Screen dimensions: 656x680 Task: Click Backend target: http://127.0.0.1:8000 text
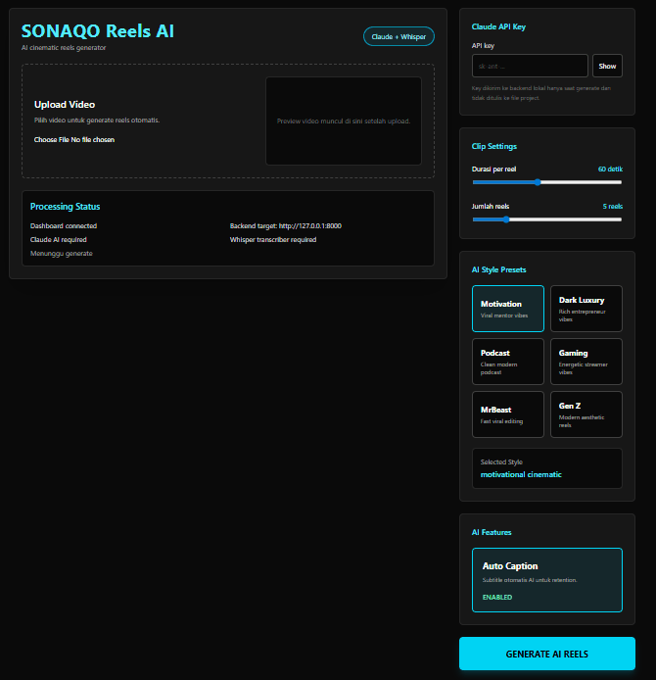[286, 226]
